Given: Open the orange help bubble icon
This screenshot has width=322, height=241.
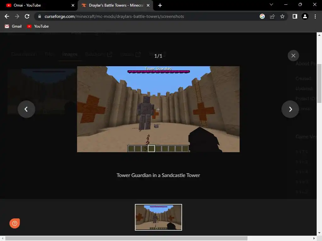Looking at the screenshot, I should click(x=14, y=223).
